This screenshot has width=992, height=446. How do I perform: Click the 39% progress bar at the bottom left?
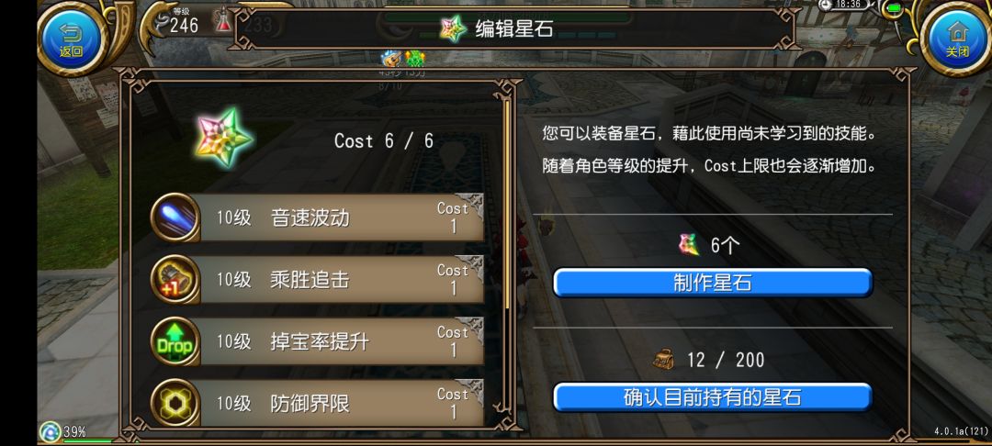pyautogui.click(x=88, y=440)
